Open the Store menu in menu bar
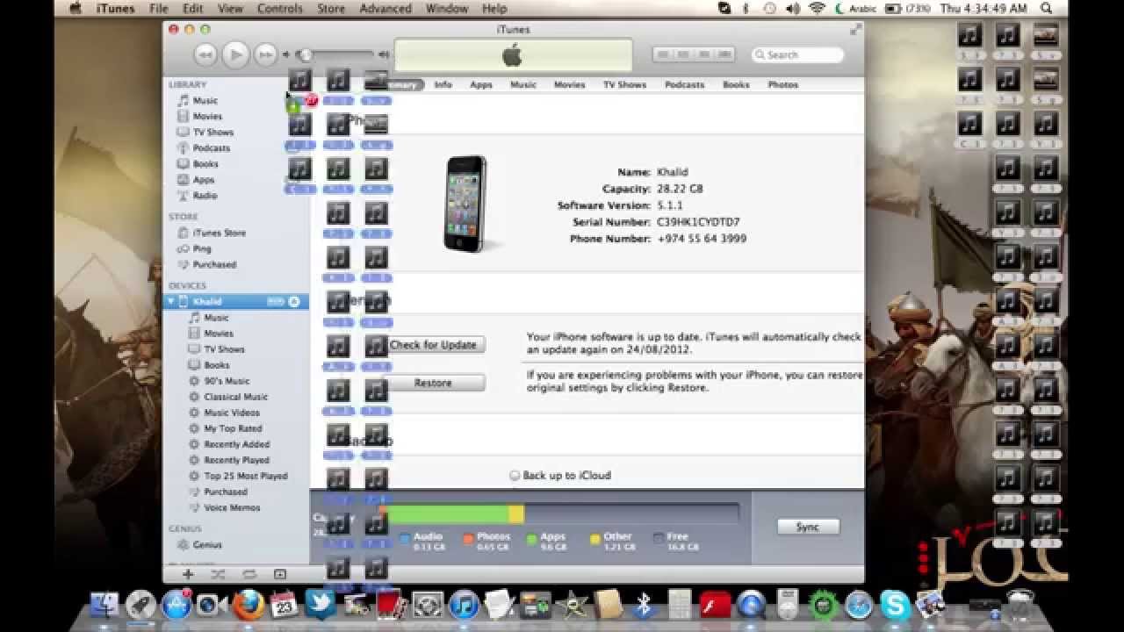 point(331,9)
